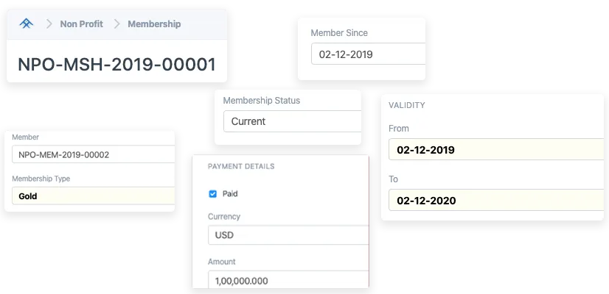
Task: Collapse the Validity section header
Action: pos(407,105)
